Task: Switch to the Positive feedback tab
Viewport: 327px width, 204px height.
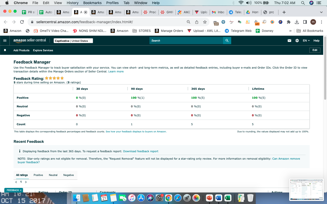Action: pyautogui.click(x=38, y=175)
